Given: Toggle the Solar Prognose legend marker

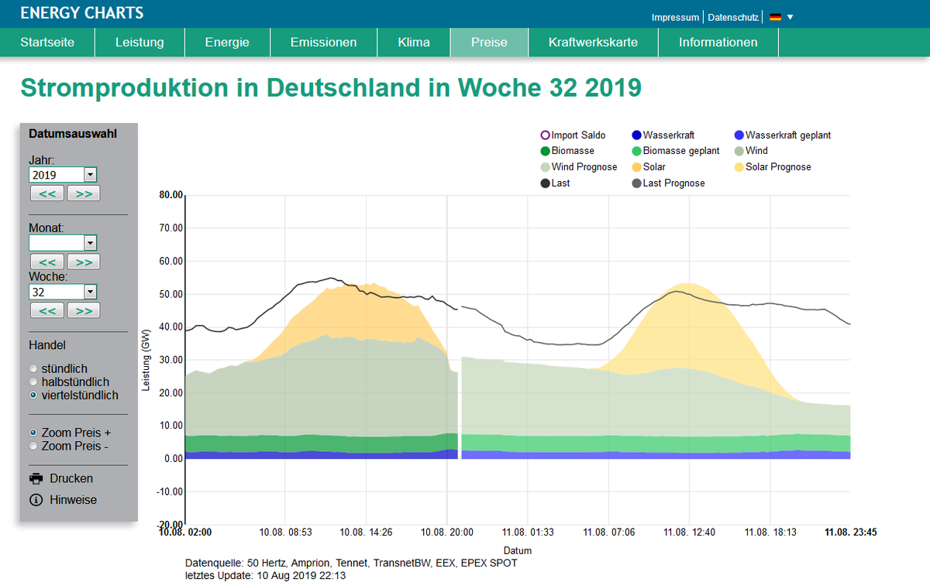Looking at the screenshot, I should point(739,167).
